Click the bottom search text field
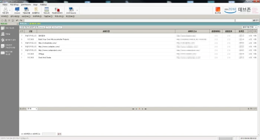This screenshot has height=140, width=260. pyautogui.click(x=49, y=134)
